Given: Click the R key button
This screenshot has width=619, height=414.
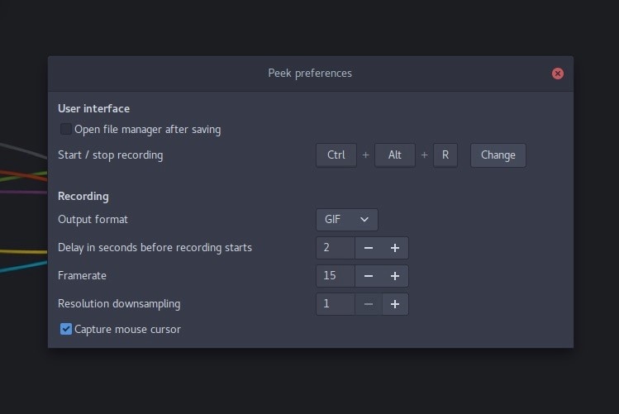Looking at the screenshot, I should [x=445, y=155].
